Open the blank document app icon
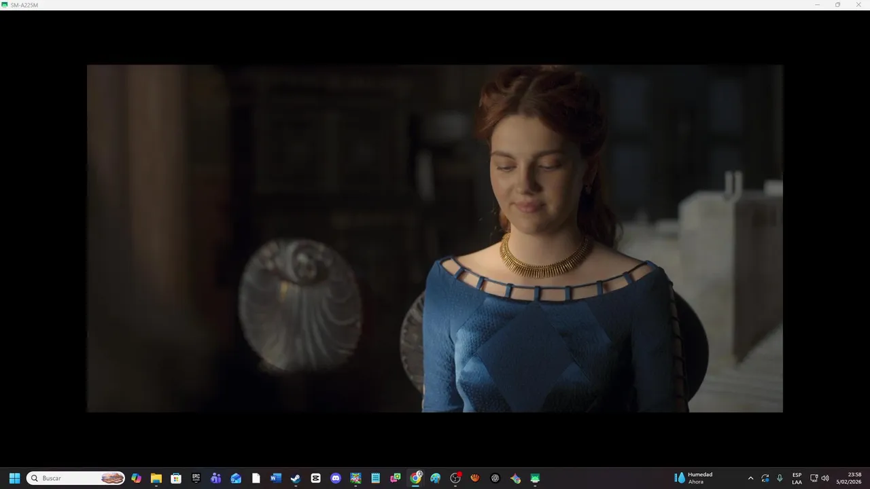The width and height of the screenshot is (870, 489). click(256, 478)
